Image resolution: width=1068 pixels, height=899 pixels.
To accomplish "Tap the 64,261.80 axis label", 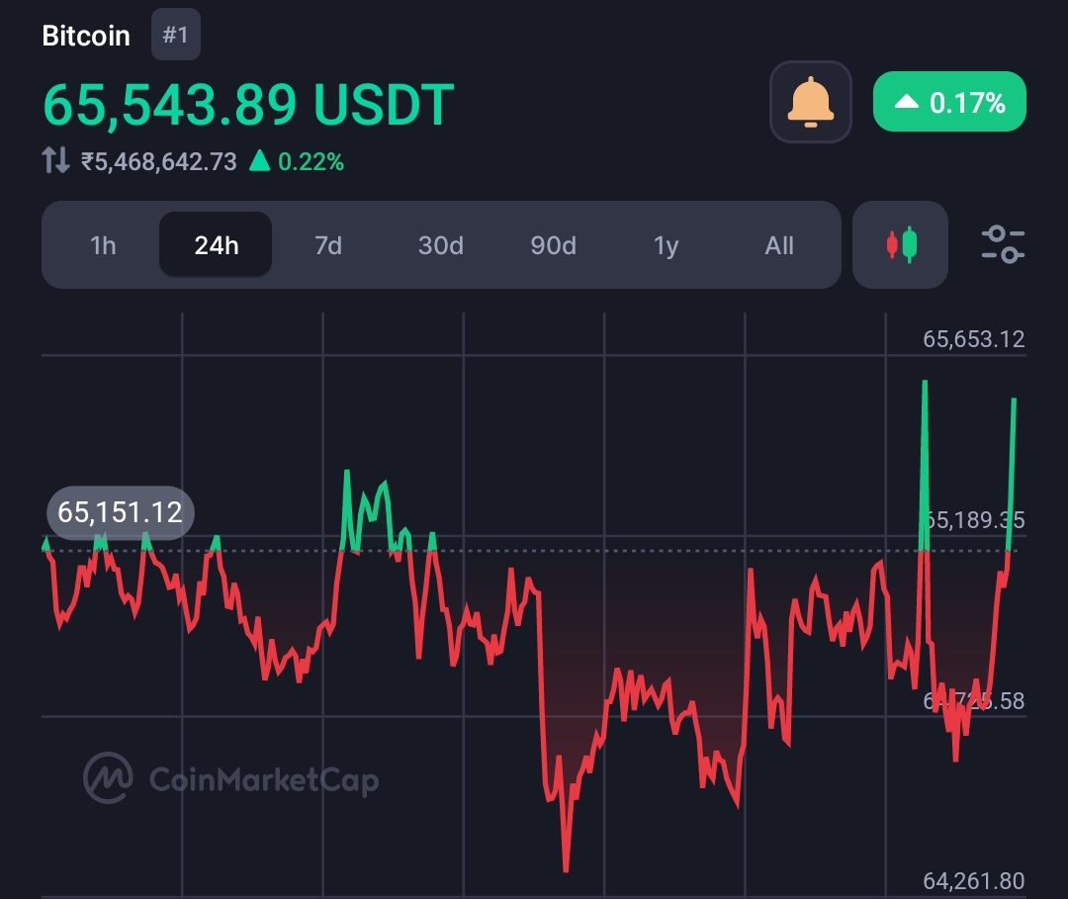I will click(973, 881).
